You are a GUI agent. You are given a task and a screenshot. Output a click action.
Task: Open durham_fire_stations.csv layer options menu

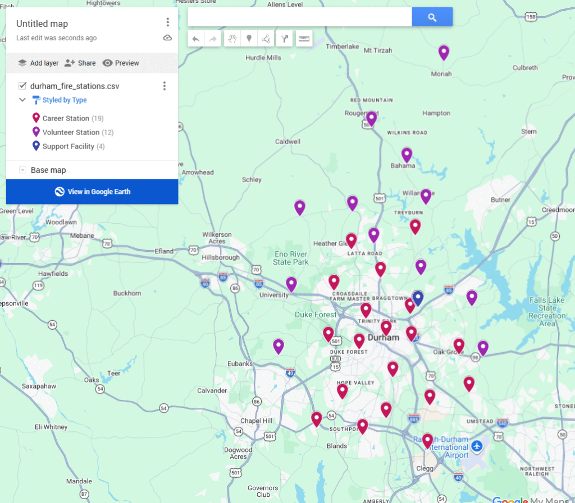pyautogui.click(x=165, y=86)
